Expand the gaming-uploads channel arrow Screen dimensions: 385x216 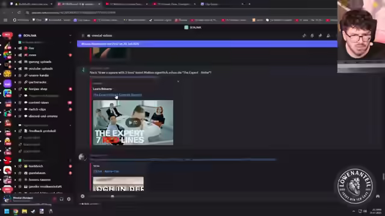coord(15,62)
